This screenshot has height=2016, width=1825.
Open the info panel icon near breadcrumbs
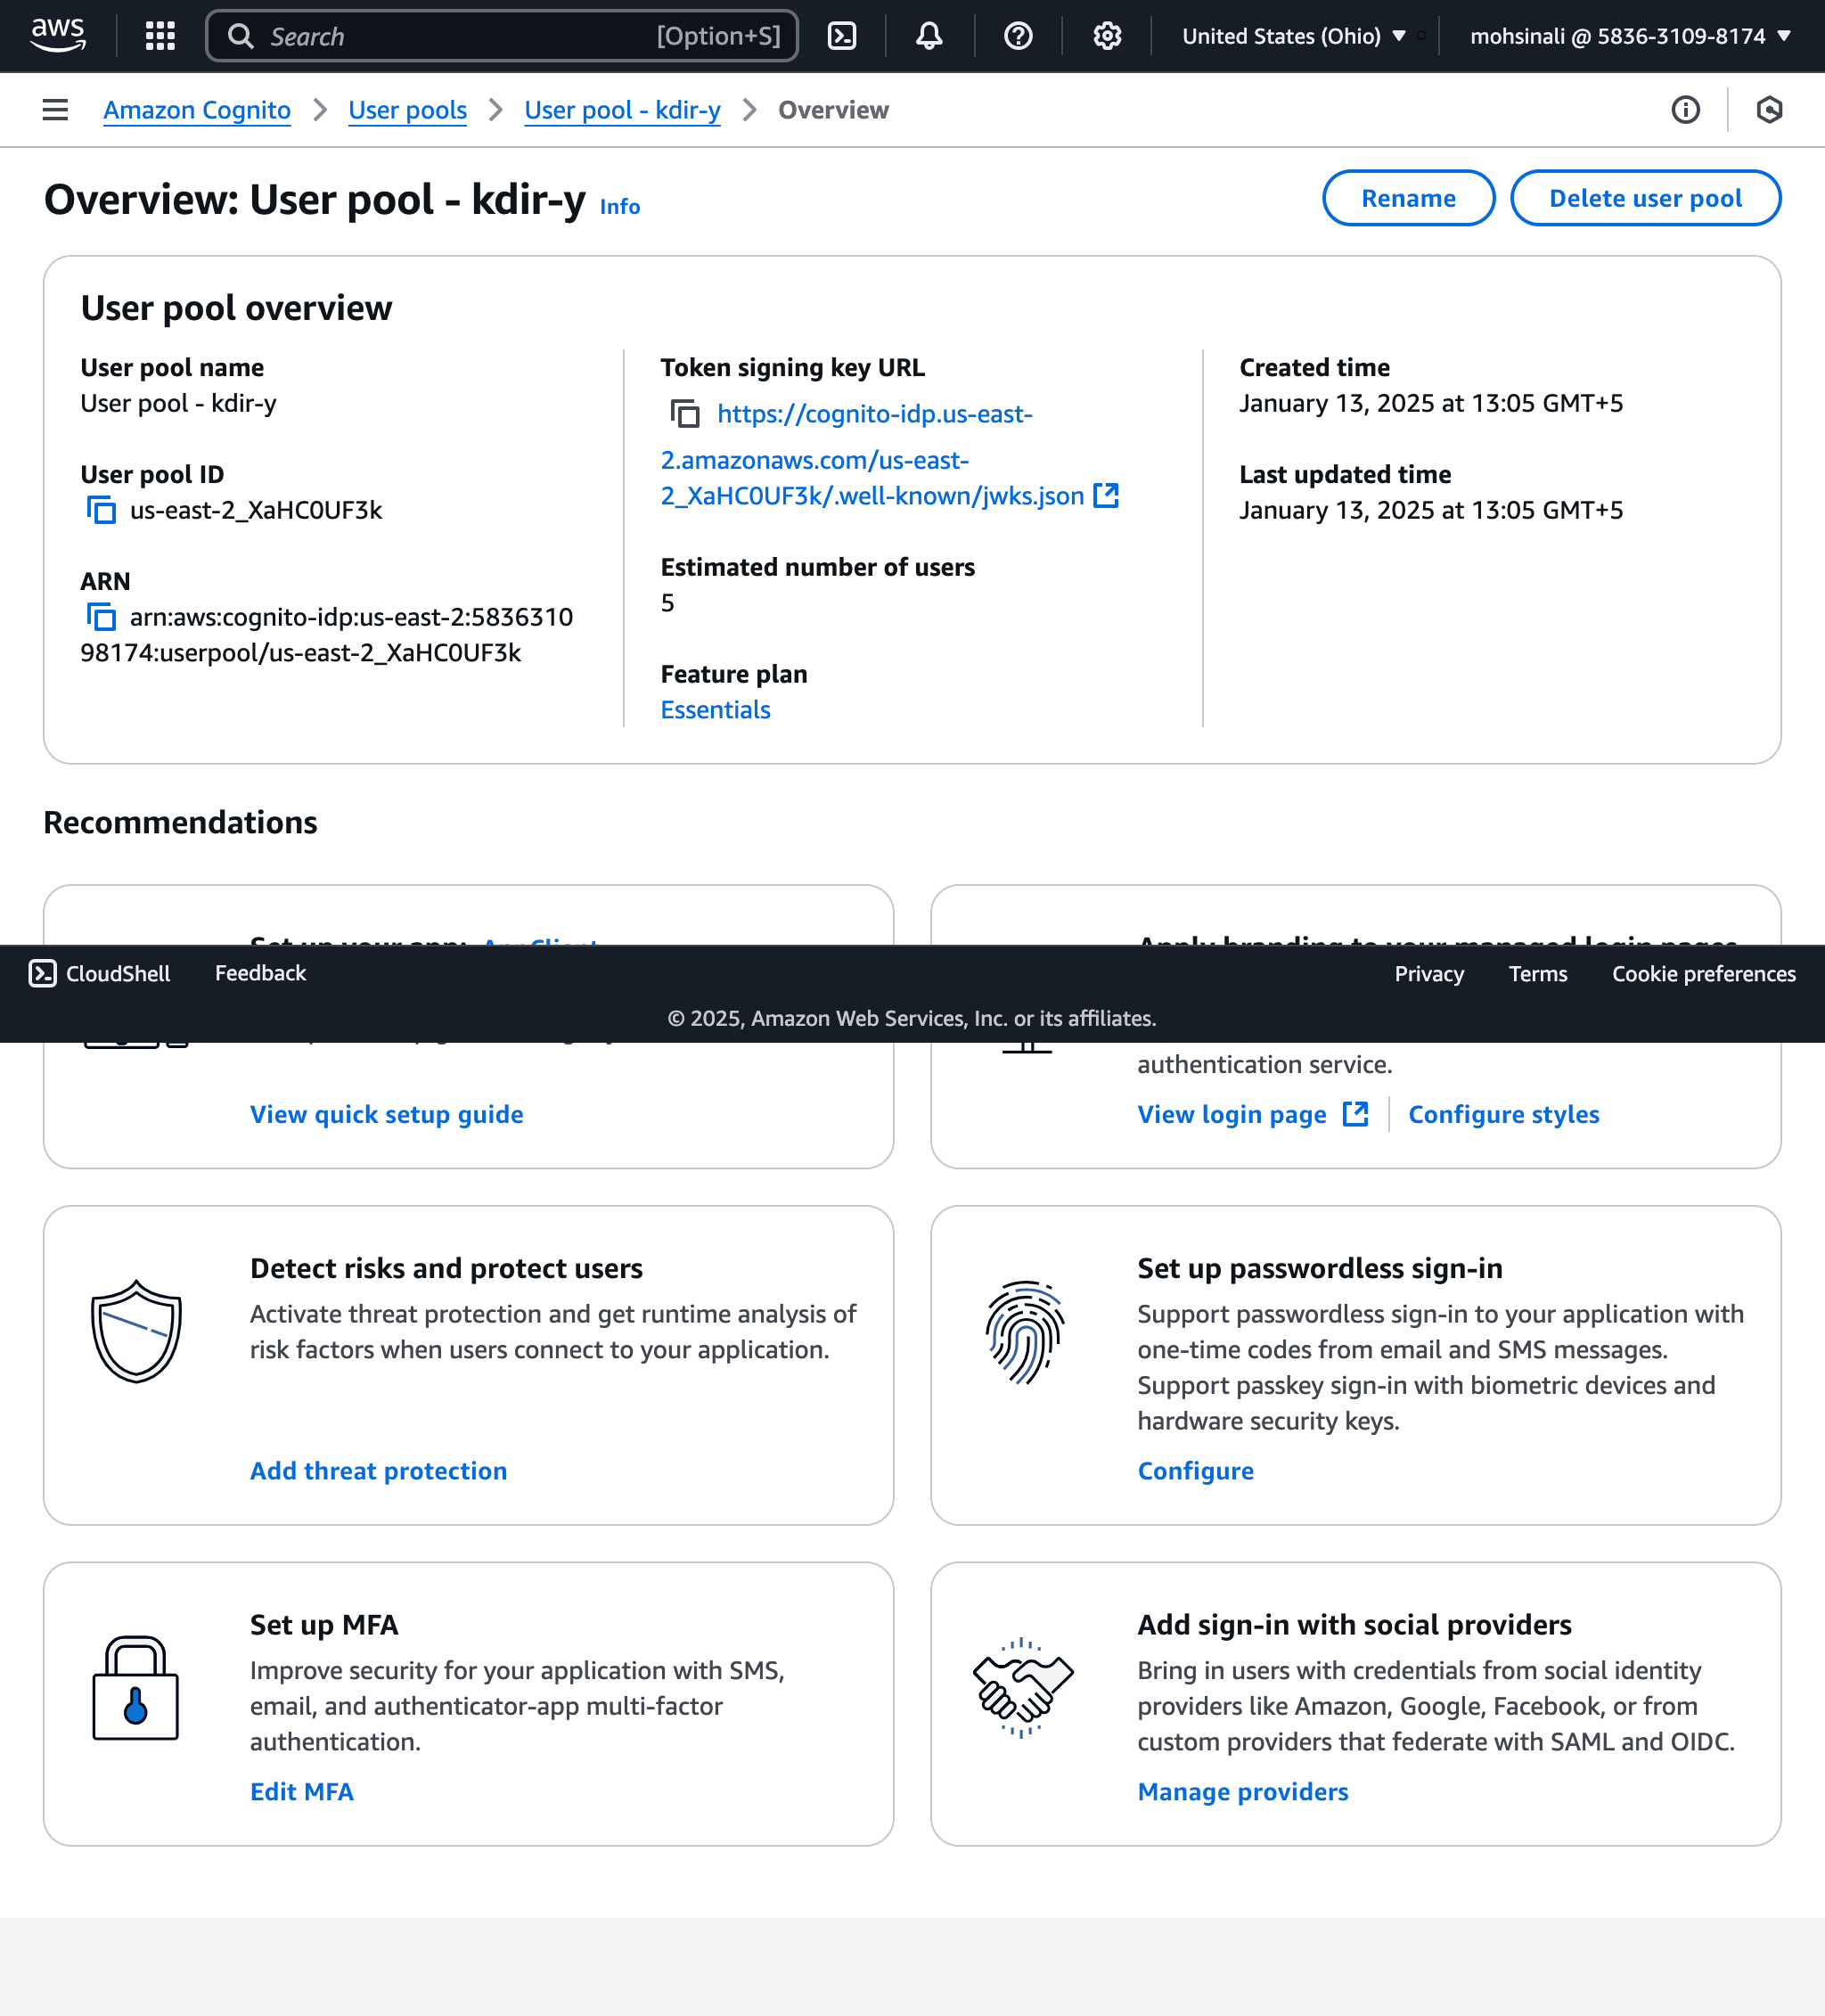click(x=1685, y=110)
